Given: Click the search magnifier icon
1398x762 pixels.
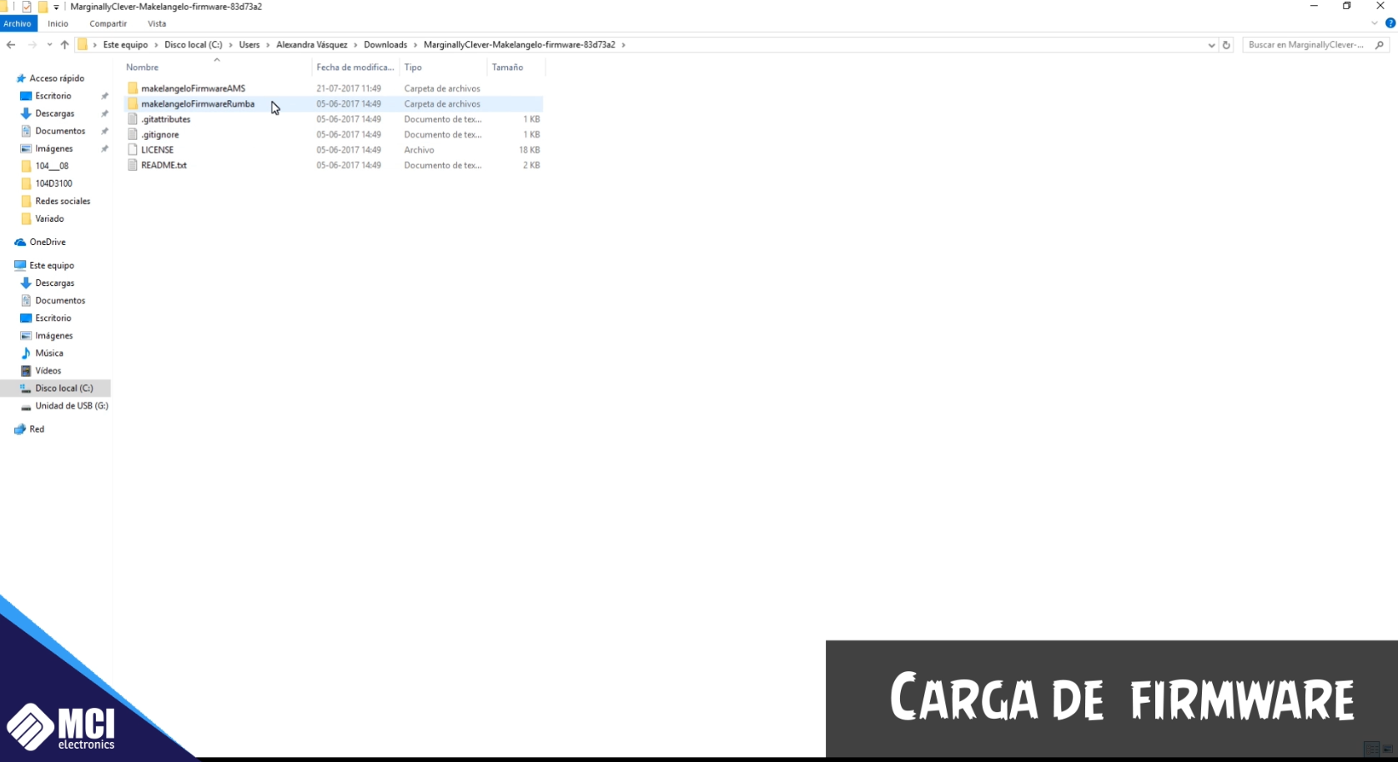Looking at the screenshot, I should 1380,45.
